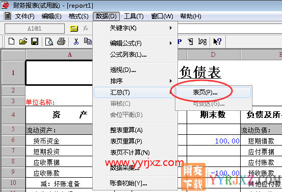This screenshot has width=282, height=192.
Task: Open the 文件(F) menu
Action: click(24, 16)
